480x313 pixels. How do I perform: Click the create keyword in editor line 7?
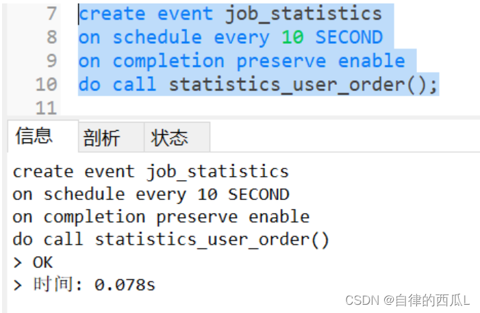tap(112, 13)
